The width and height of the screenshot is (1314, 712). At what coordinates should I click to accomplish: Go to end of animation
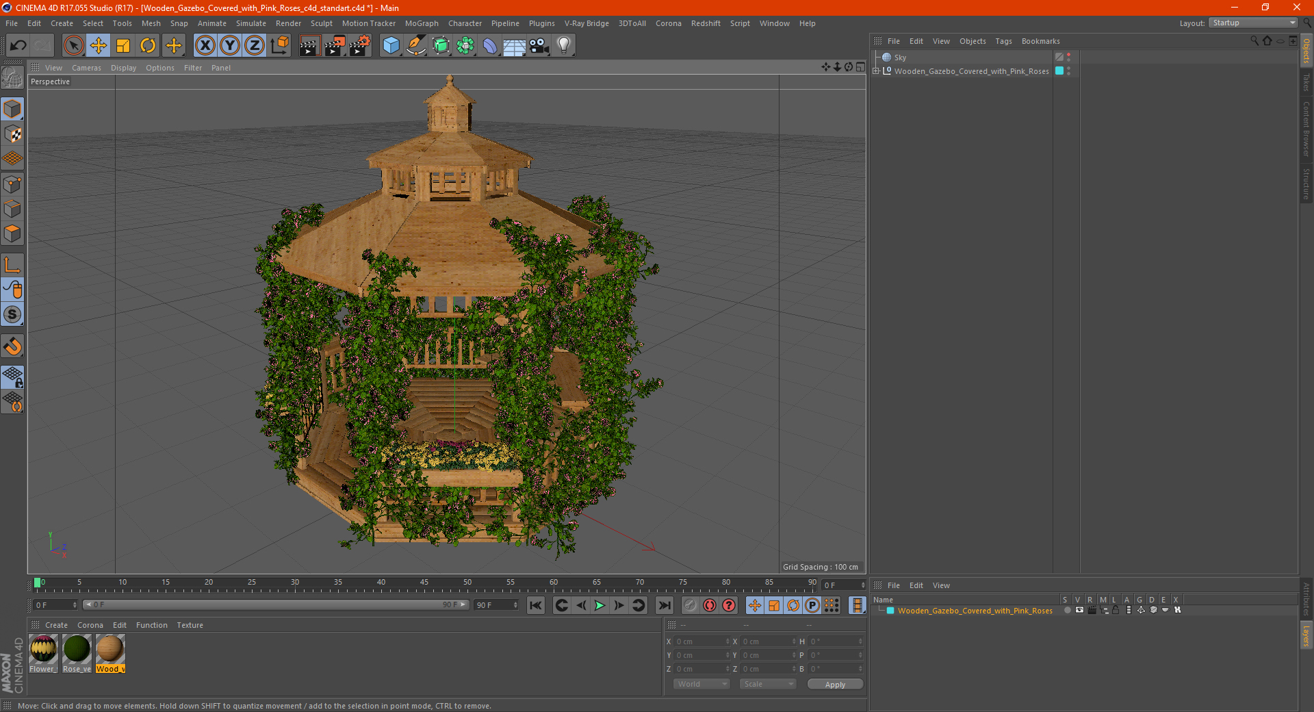tap(664, 605)
